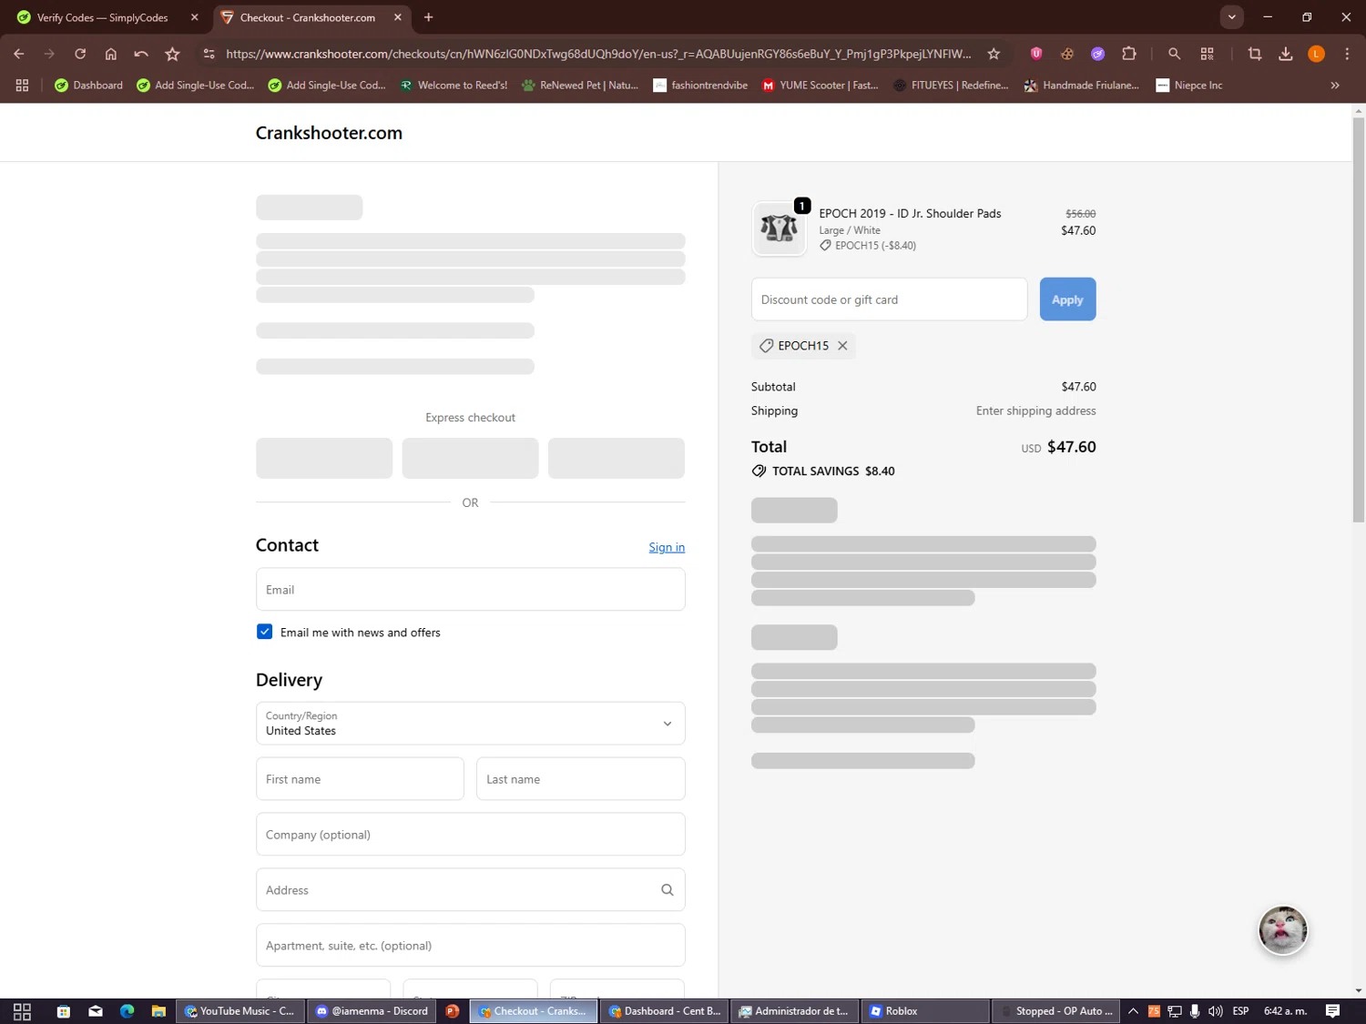This screenshot has height=1024, width=1366.
Task: Click the page vertical scrollbar
Action: [x=1359, y=320]
